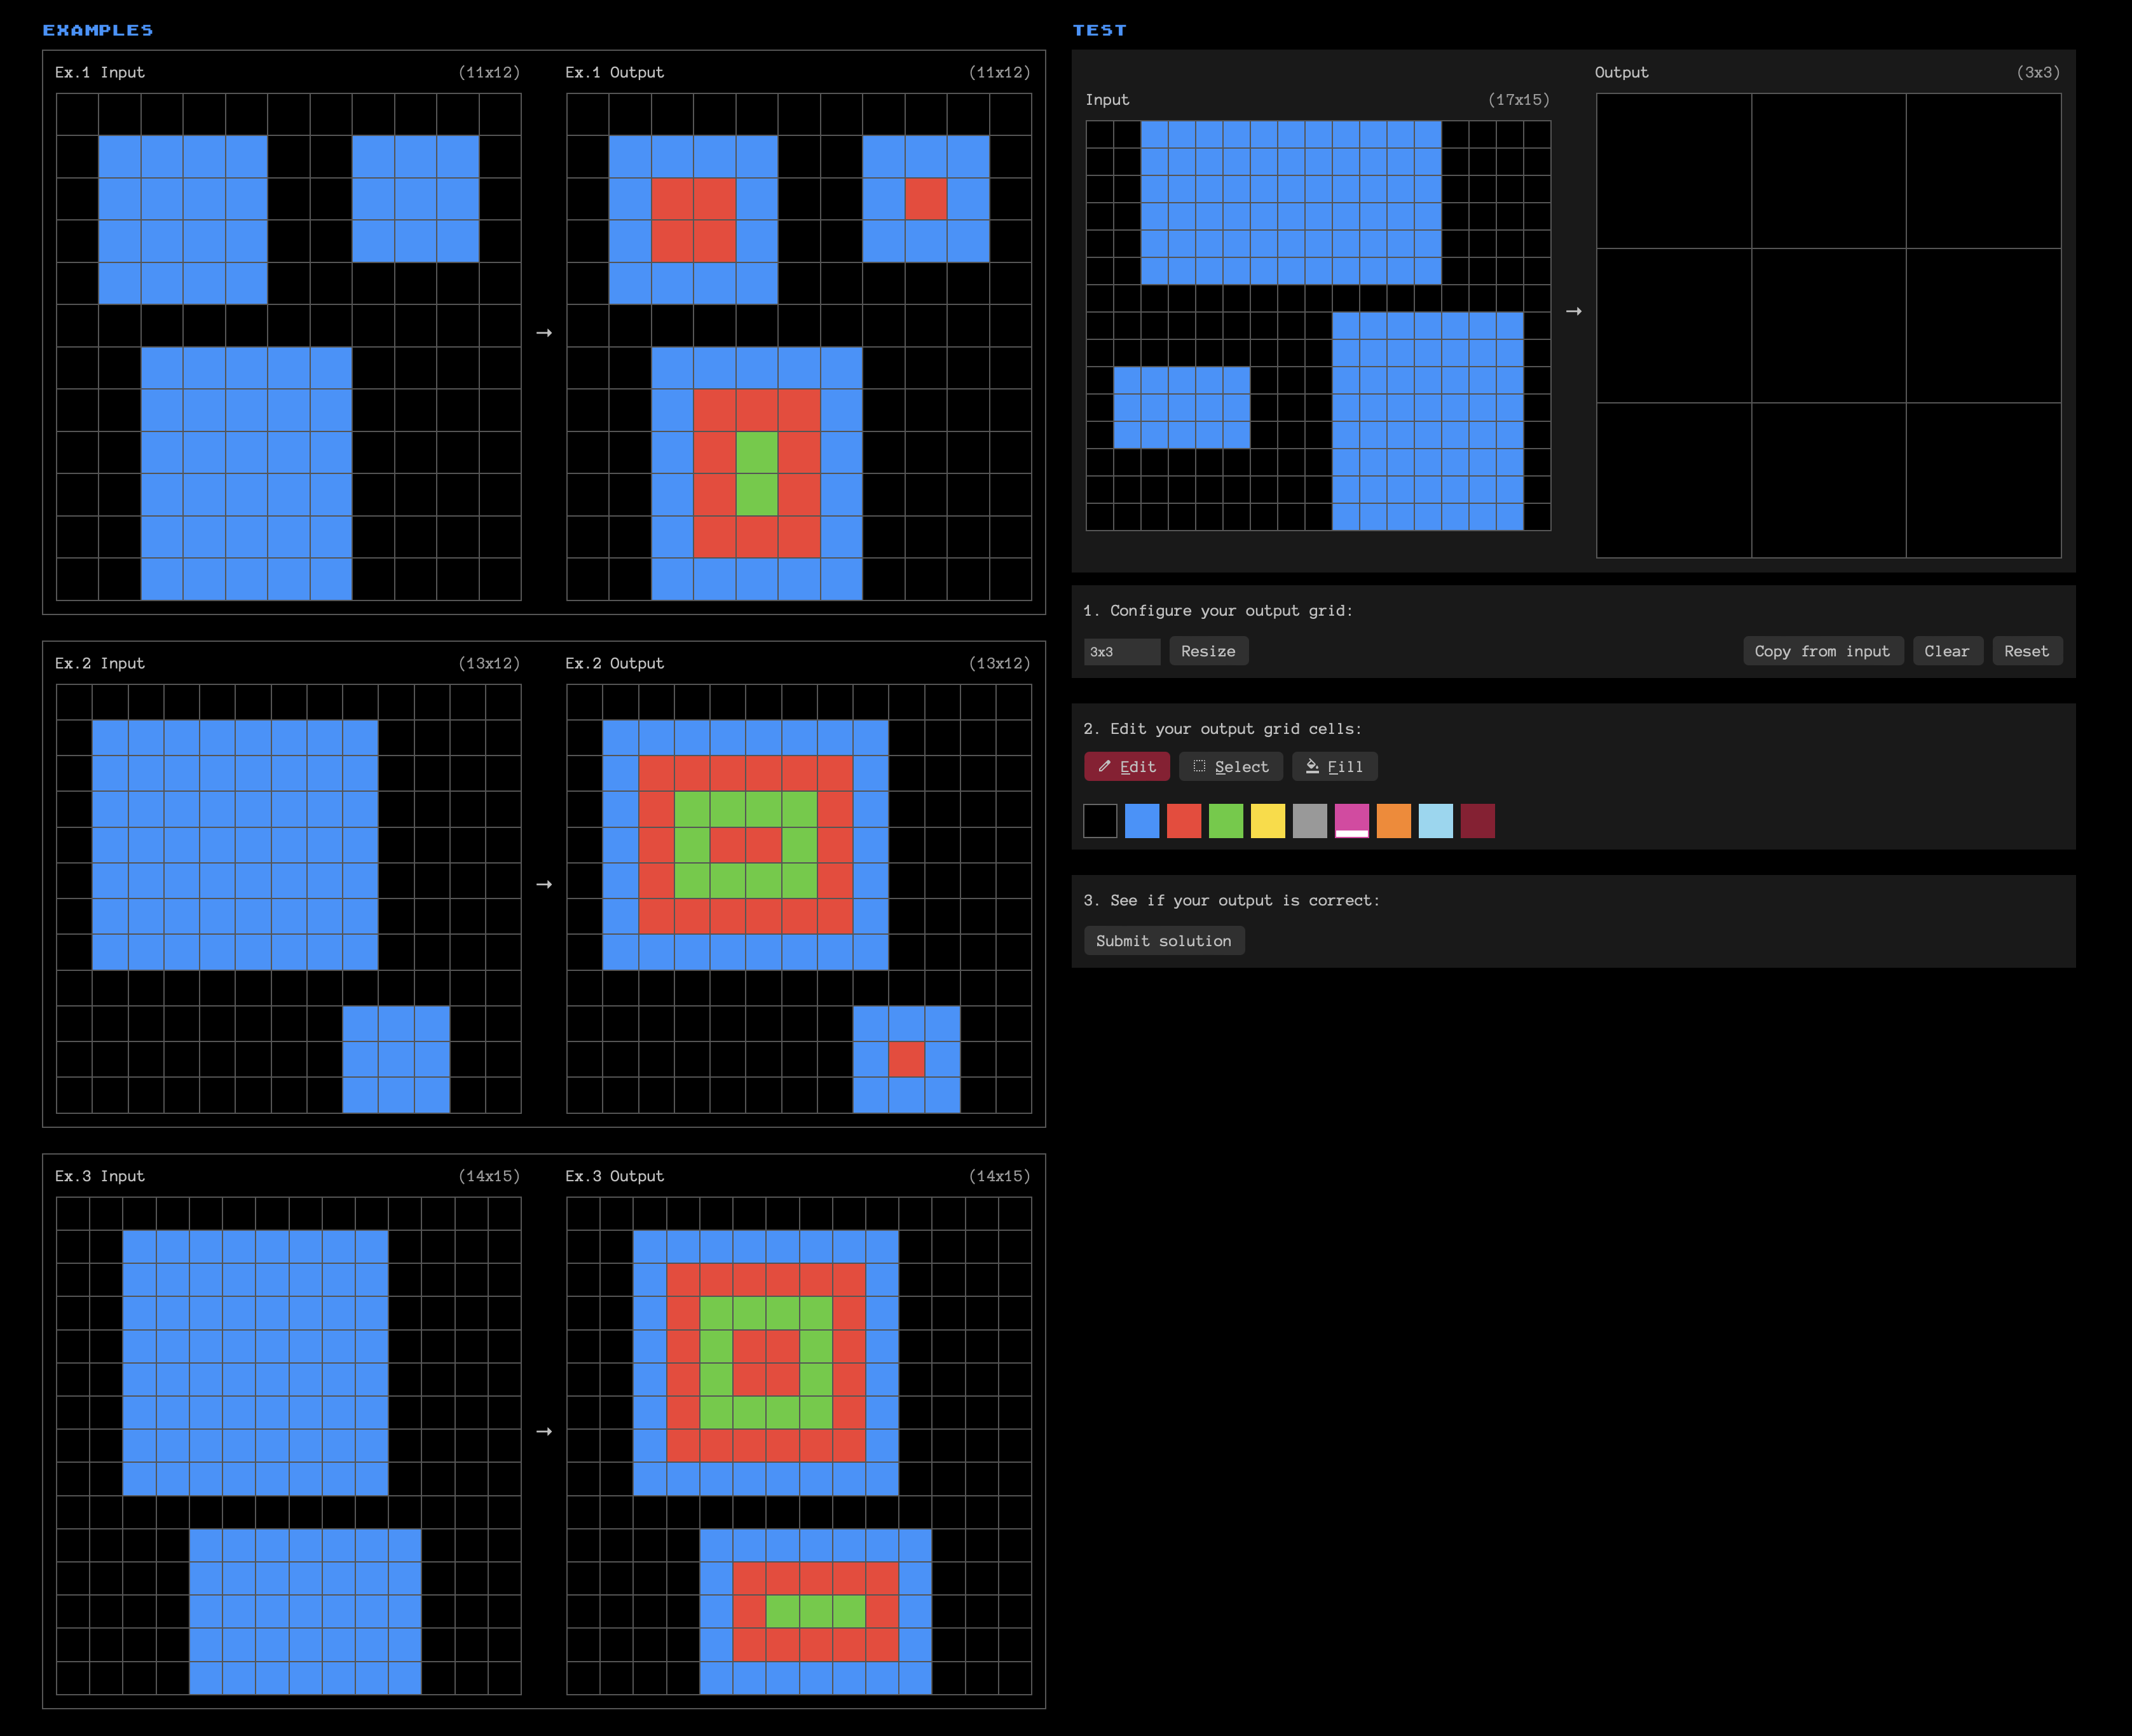This screenshot has height=1736, width=2132.
Task: Pick the green color swatch
Action: (x=1226, y=821)
